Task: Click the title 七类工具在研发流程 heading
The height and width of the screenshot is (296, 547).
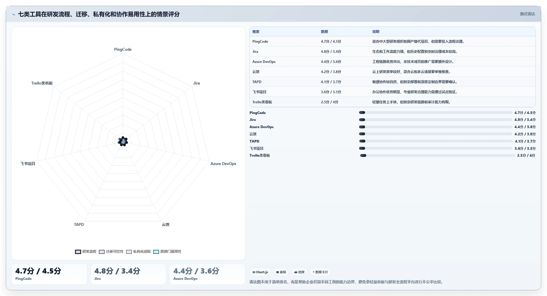Action: click(x=99, y=14)
